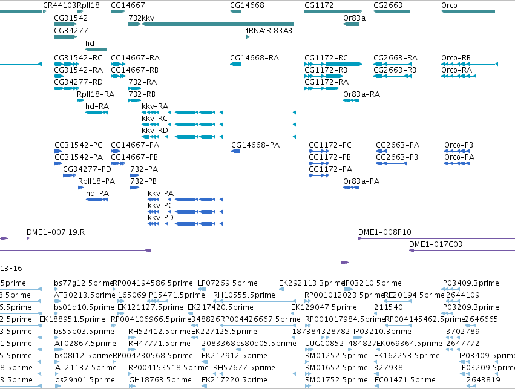515x389 pixels.
Task: Select the 13F16 clone label
Action: coord(11,269)
